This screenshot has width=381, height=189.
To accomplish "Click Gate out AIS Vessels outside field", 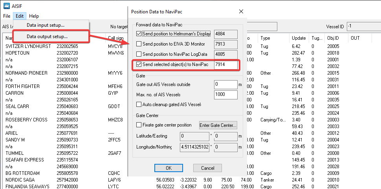I will click(x=226, y=84).
